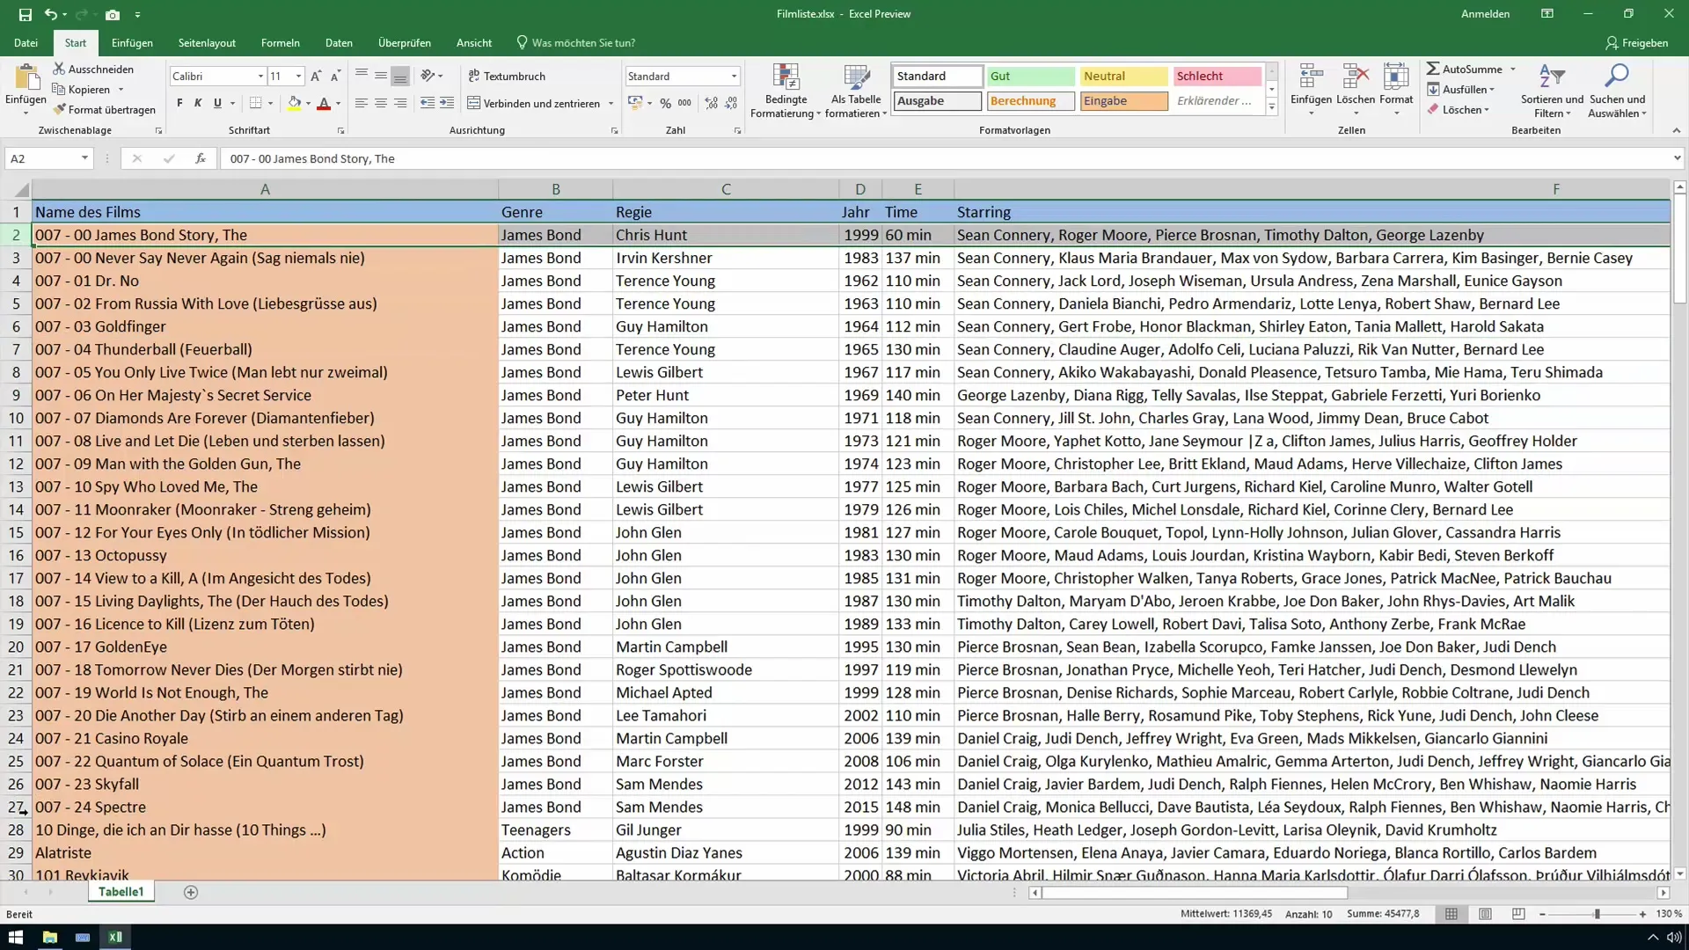Toggle bold formatting (F)
The image size is (1689, 950).
coord(179,103)
